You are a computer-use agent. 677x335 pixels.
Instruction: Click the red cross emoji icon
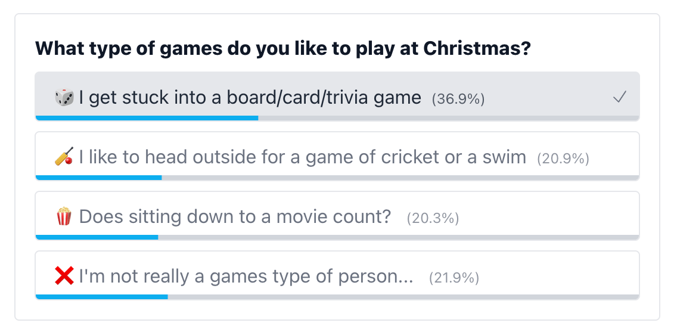(64, 276)
